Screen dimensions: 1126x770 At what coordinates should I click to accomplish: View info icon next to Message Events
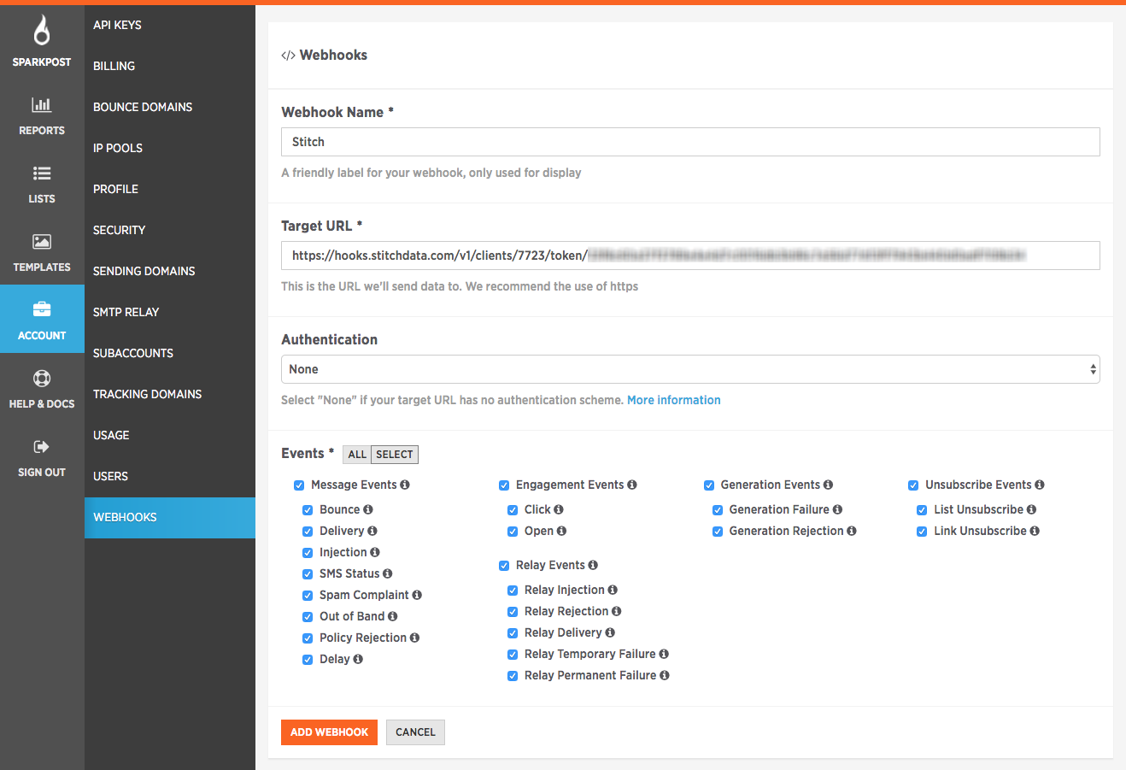coord(406,485)
